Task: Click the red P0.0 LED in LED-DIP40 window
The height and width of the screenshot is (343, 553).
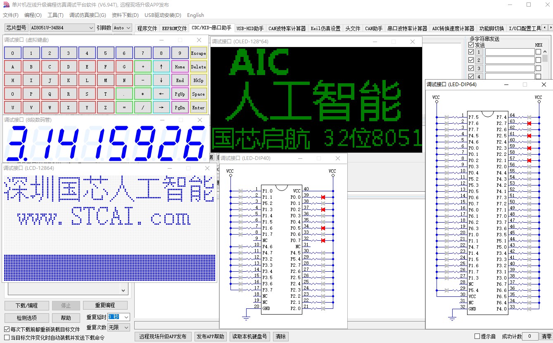Action: pyautogui.click(x=323, y=197)
